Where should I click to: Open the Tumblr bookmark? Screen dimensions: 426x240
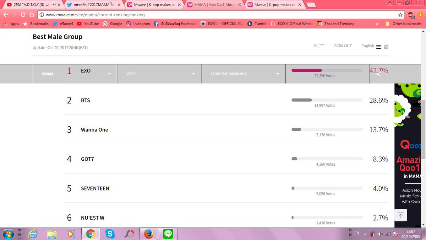(x=257, y=24)
